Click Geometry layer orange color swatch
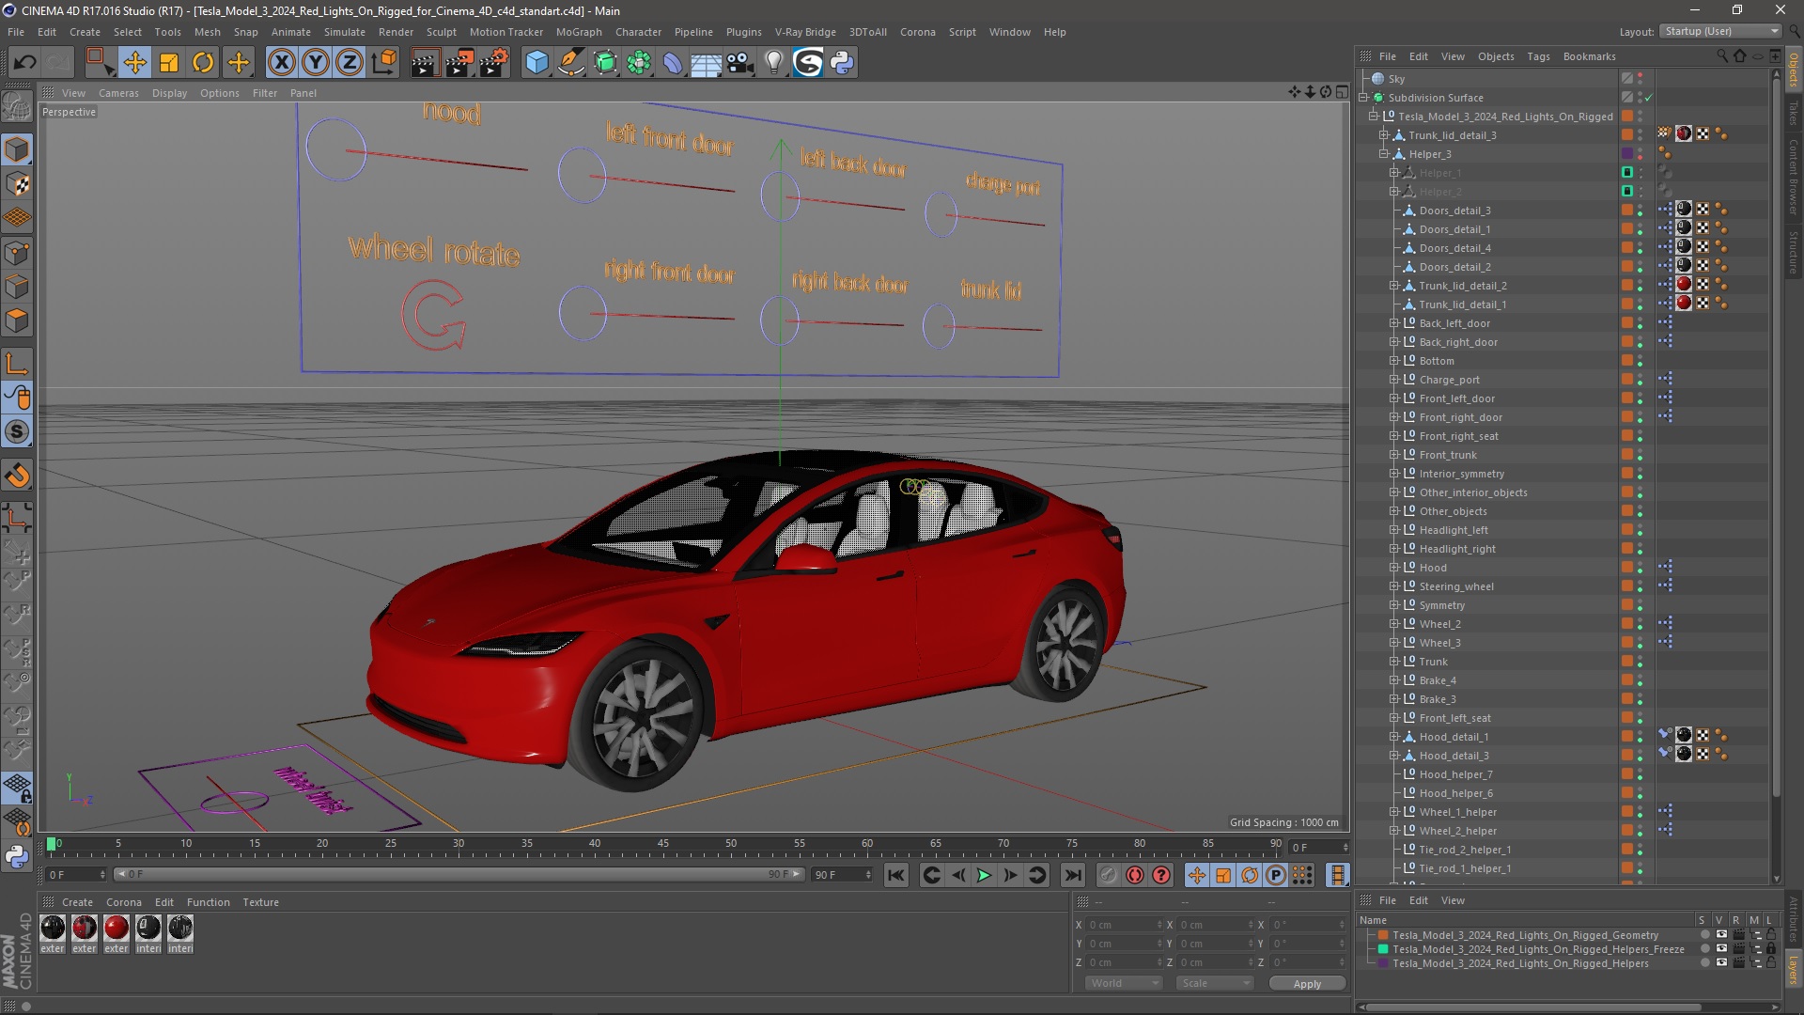This screenshot has height=1015, width=1804. [1383, 935]
